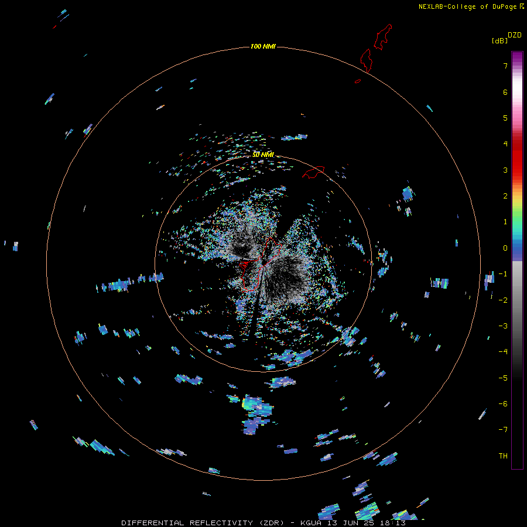Click the -4 value on color scale

pos(503,351)
